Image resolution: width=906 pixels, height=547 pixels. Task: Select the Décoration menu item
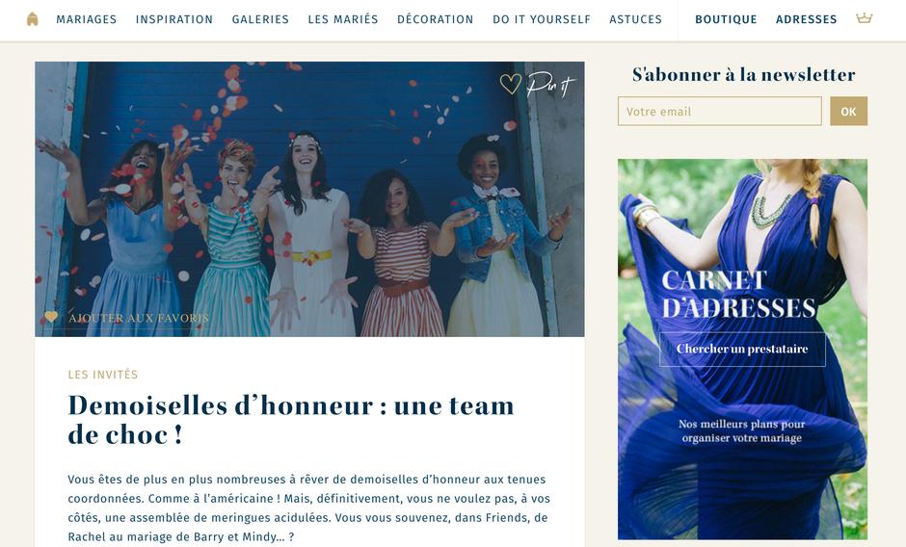(435, 19)
